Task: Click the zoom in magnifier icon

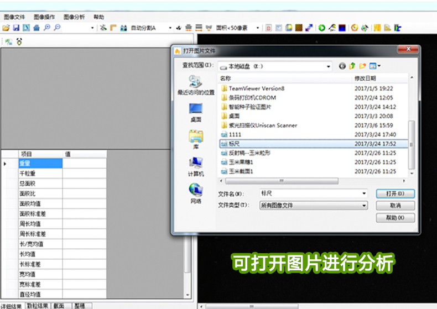Action: [x=47, y=28]
